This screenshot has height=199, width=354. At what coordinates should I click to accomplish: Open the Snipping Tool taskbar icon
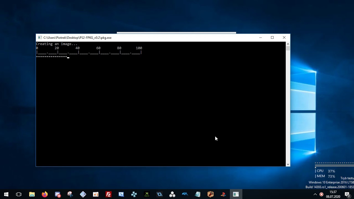pos(70,194)
